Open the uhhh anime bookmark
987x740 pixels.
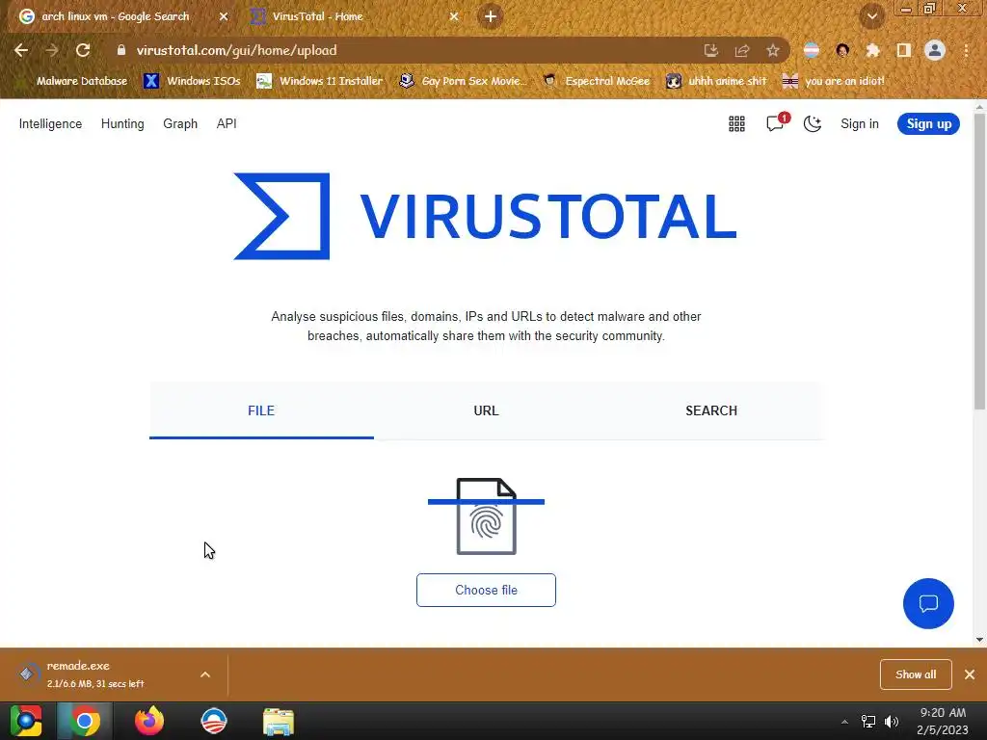point(716,81)
